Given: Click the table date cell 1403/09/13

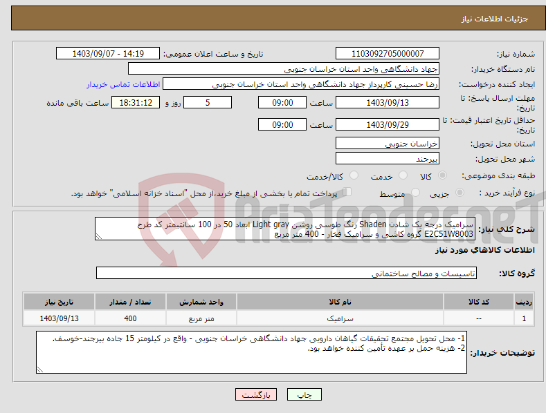Looking at the screenshot, I should pyautogui.click(x=60, y=318).
